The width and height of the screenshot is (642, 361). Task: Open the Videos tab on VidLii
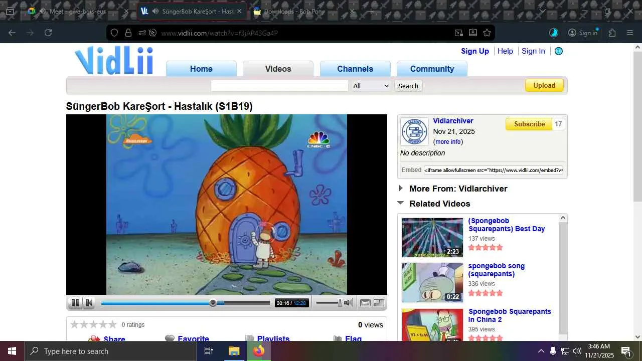coord(278,69)
